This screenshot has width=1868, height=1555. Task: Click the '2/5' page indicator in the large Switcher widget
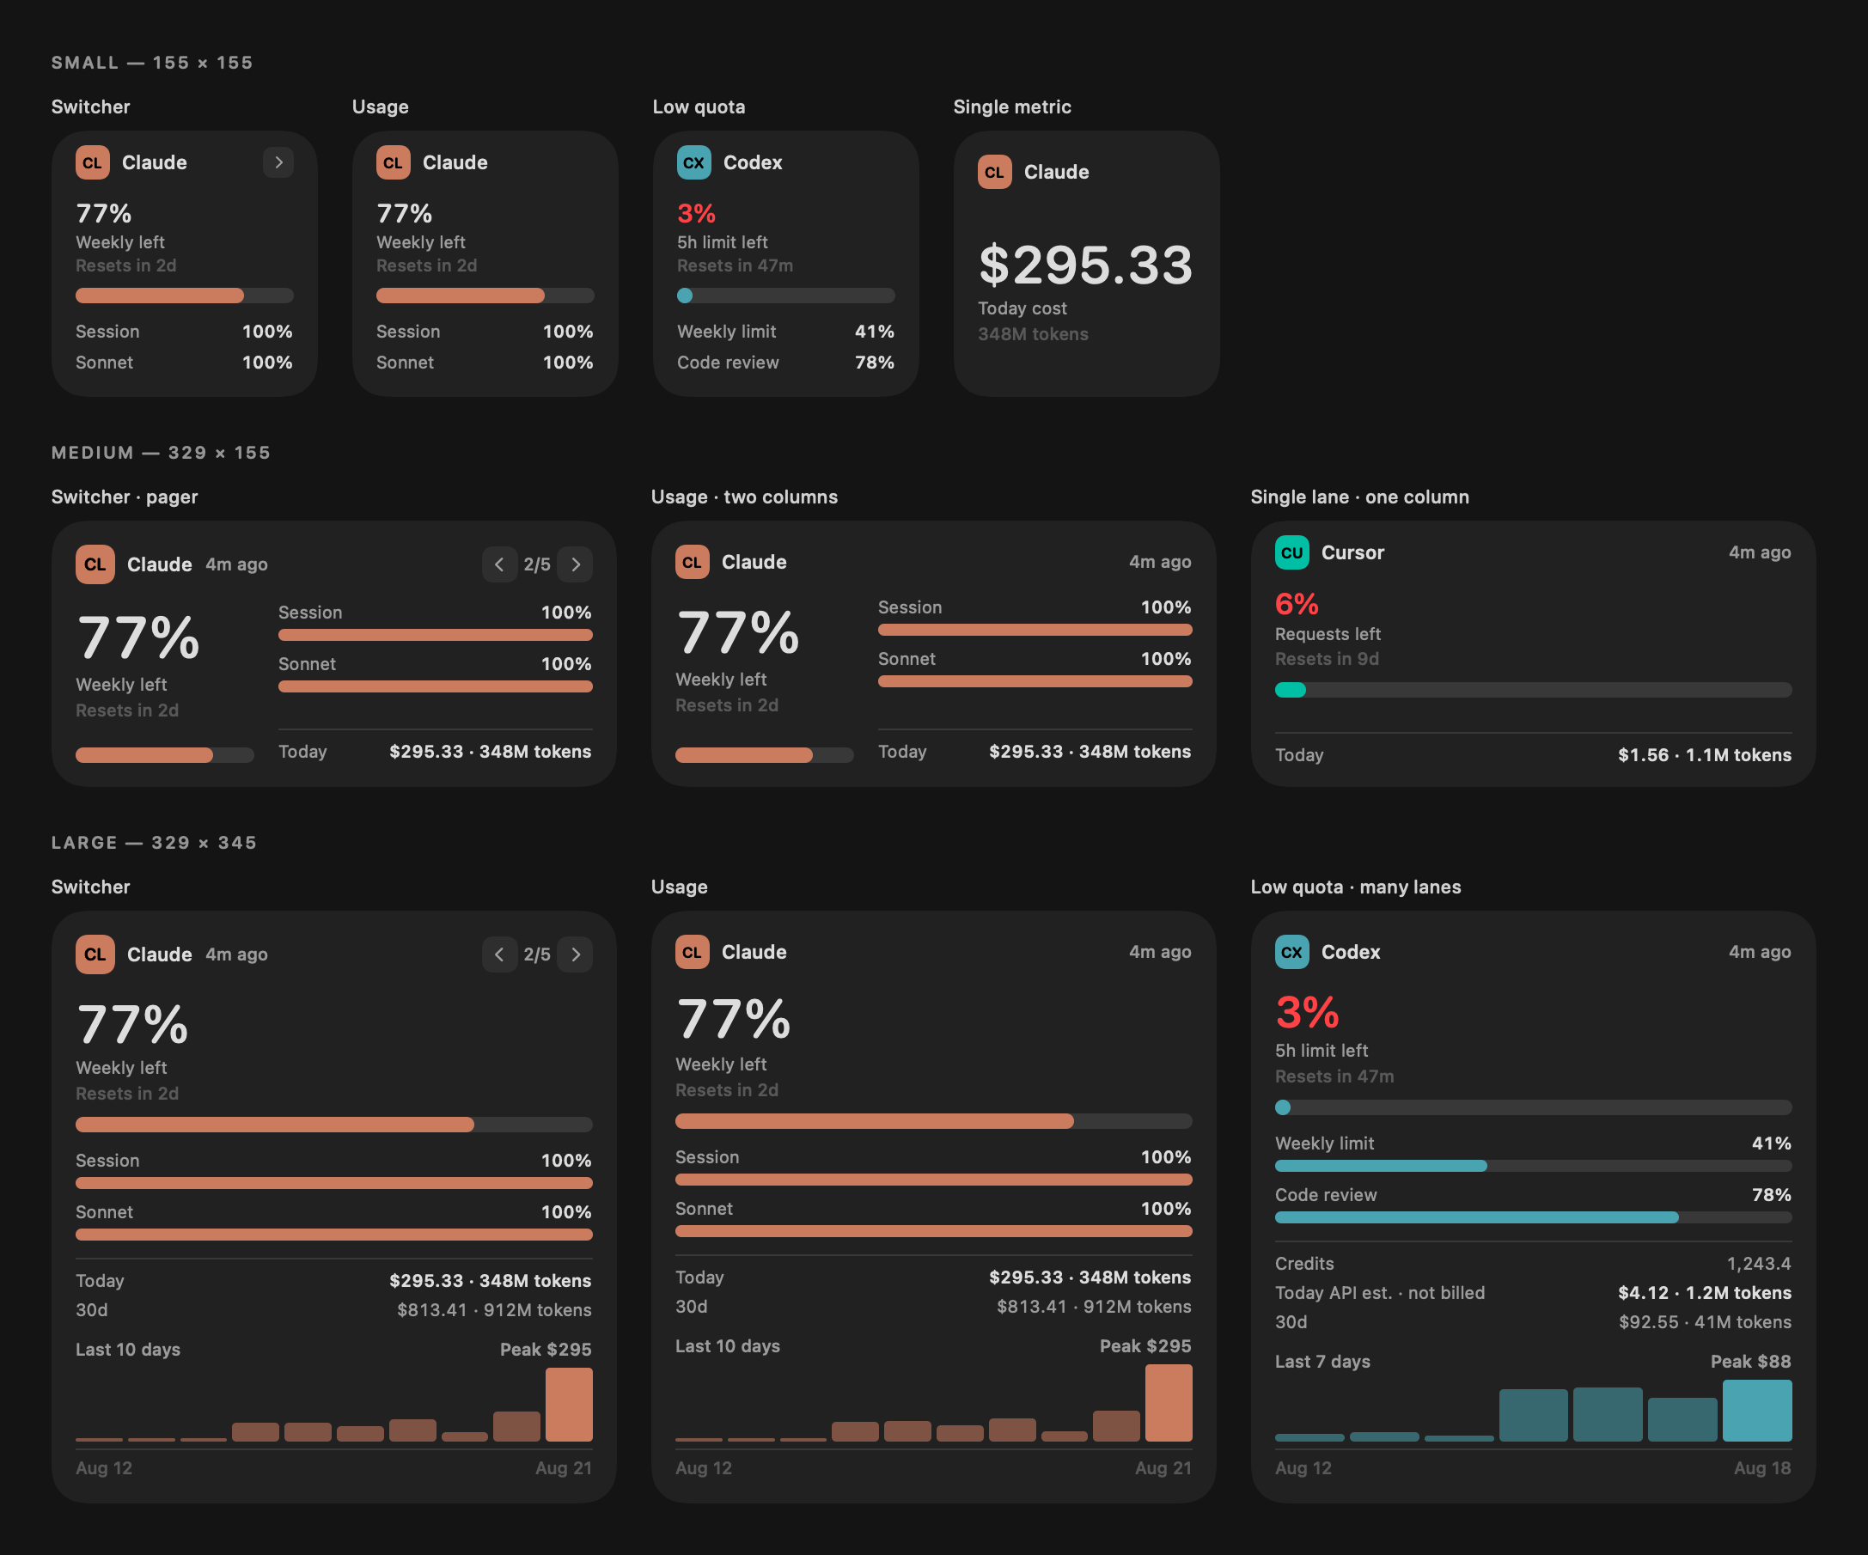537,954
